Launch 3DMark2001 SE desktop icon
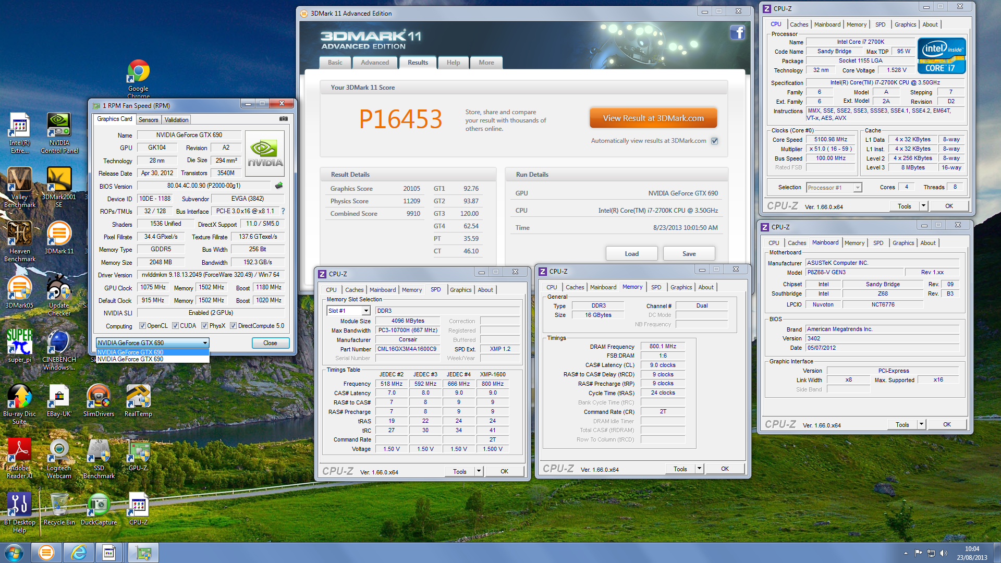 pyautogui.click(x=59, y=188)
